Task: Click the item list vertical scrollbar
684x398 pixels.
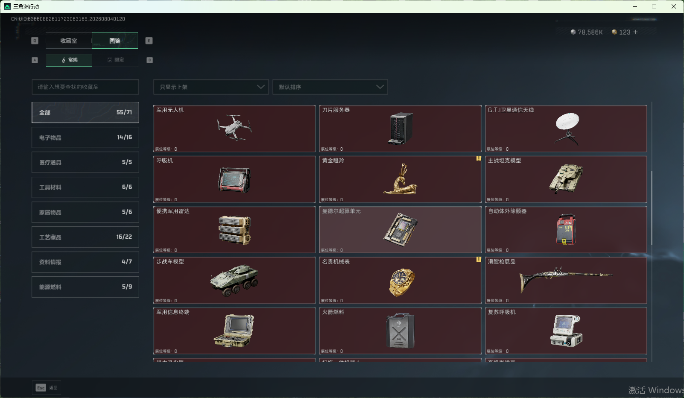Action: pyautogui.click(x=652, y=208)
